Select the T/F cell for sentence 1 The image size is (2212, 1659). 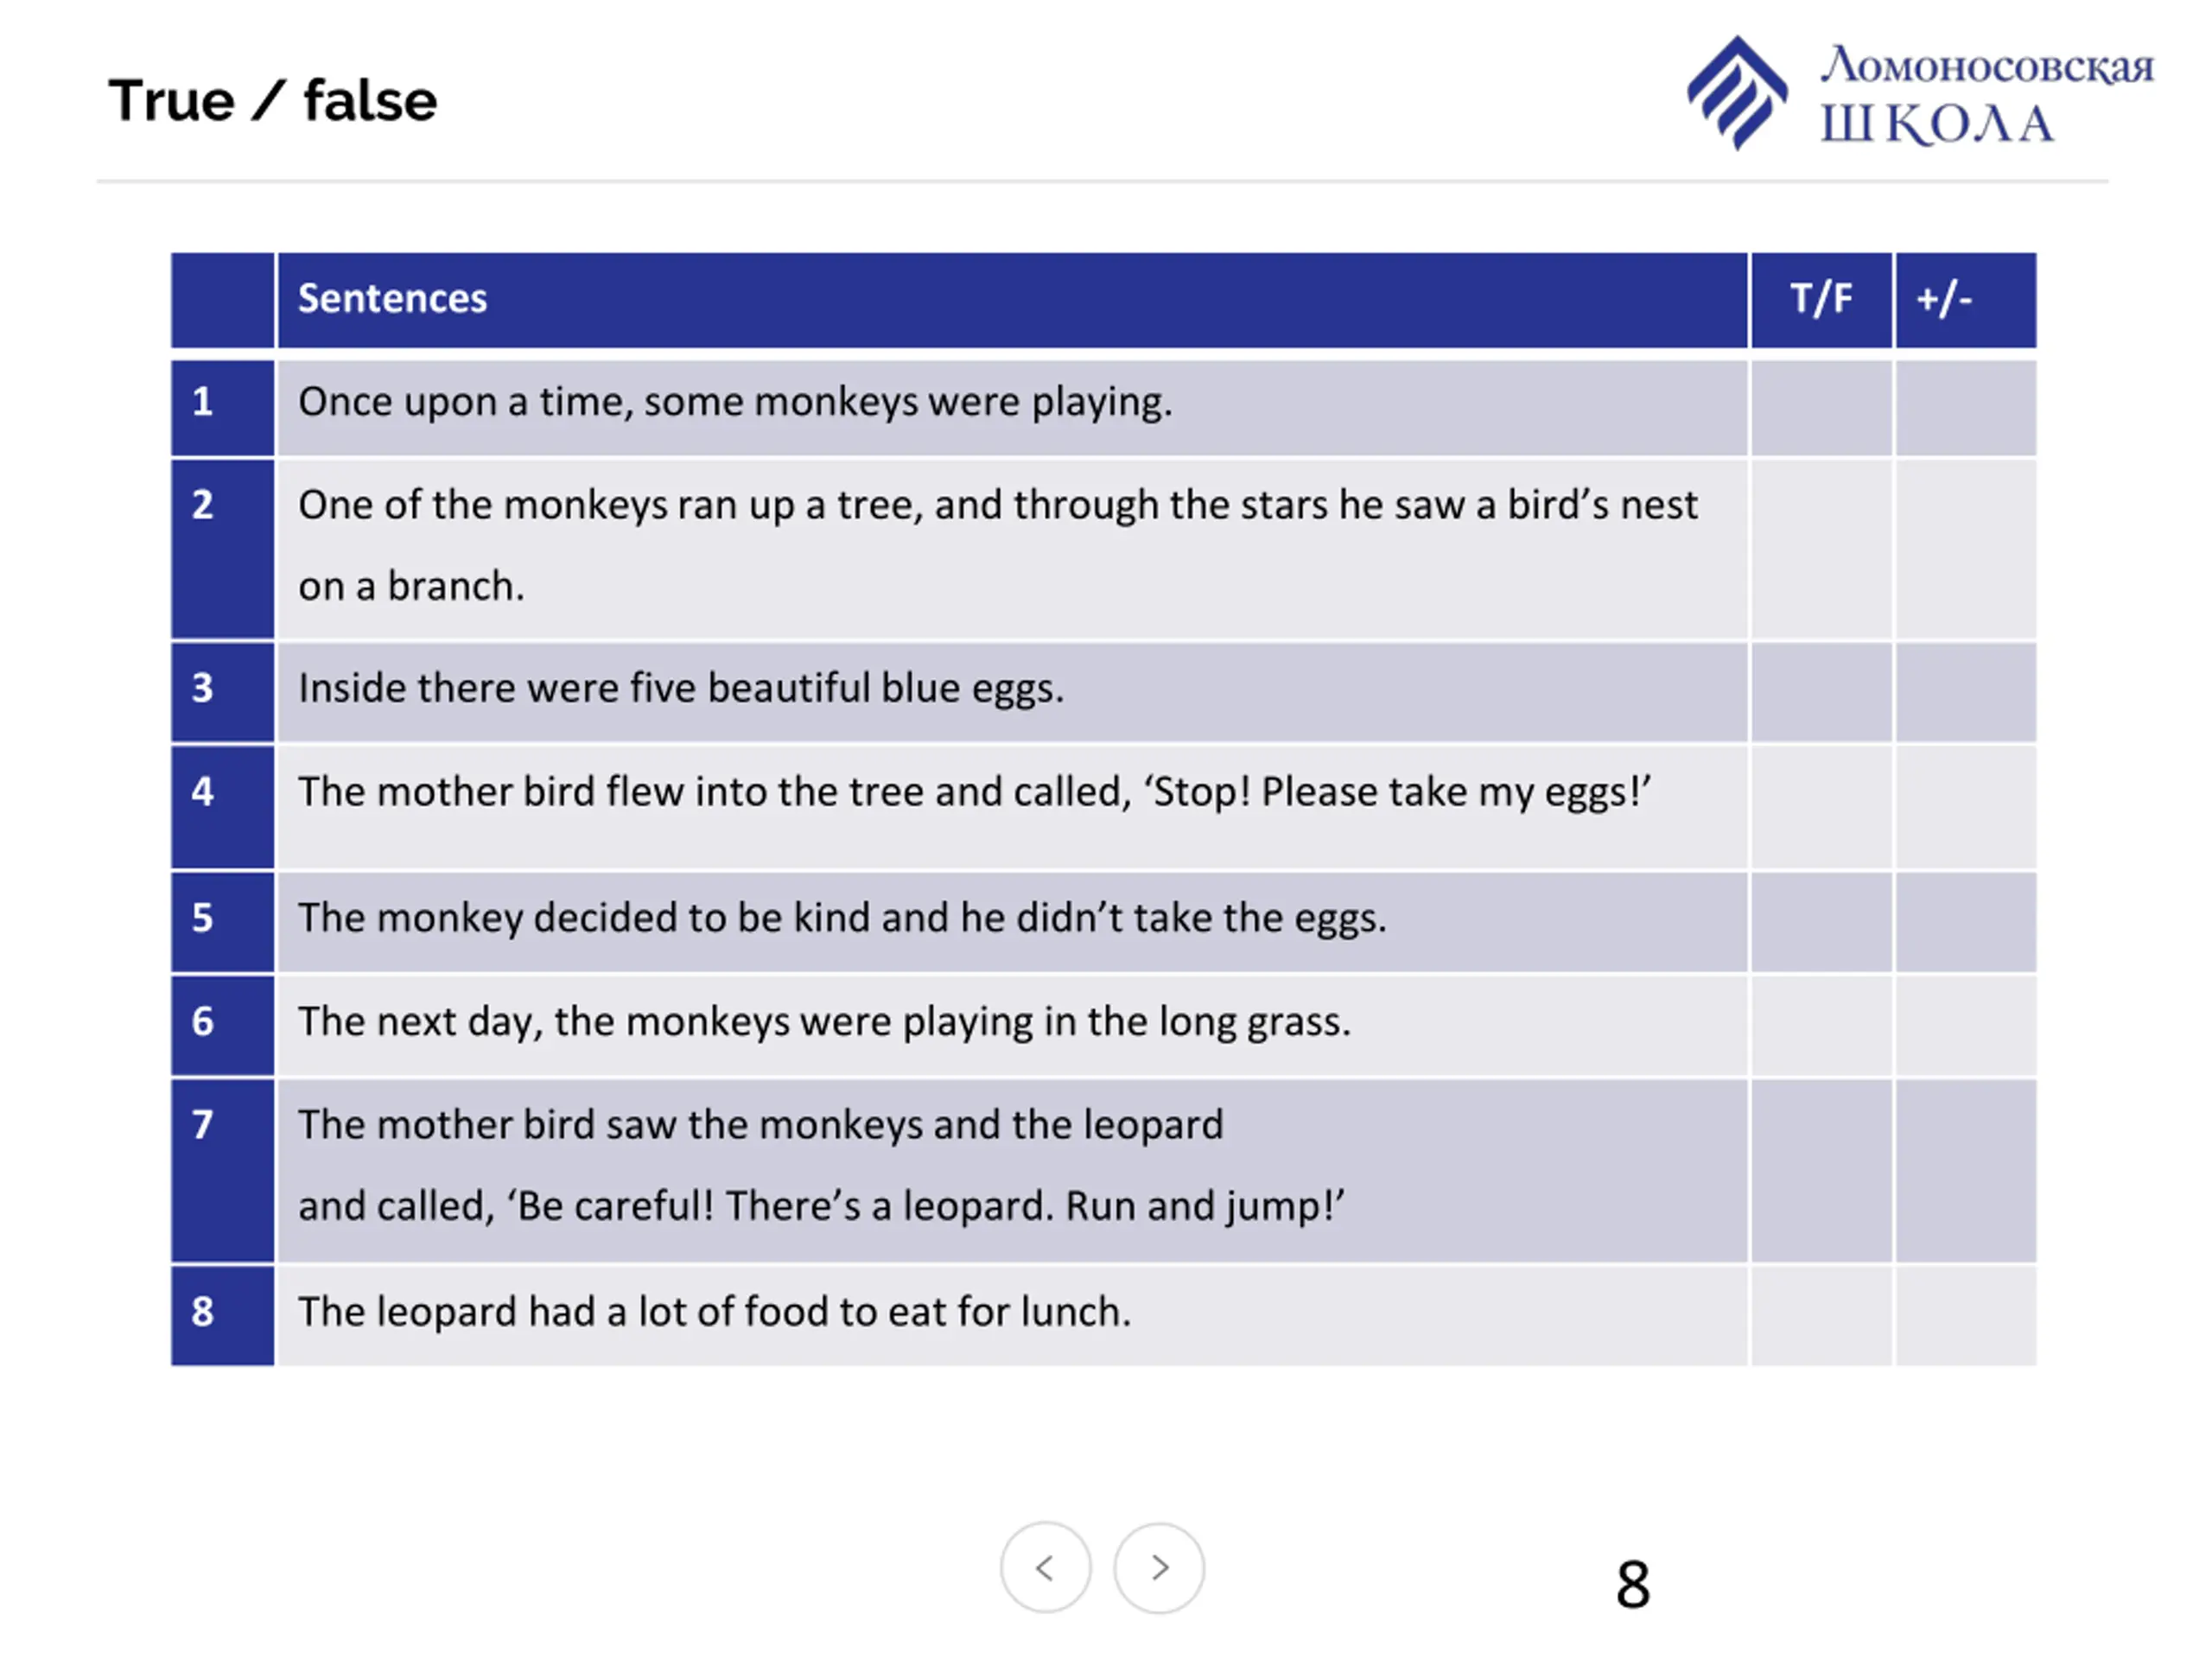[1821, 408]
